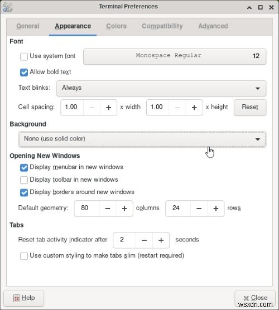Toggle slim tabs custom styling checkbox
Viewport: 279px width, 310px height.
coord(24,256)
